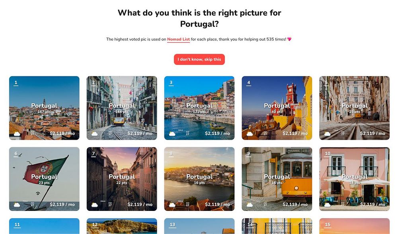Click the number 7 badge on sunset street picture
Viewport: 398px width, 234px height.
pos(94,154)
